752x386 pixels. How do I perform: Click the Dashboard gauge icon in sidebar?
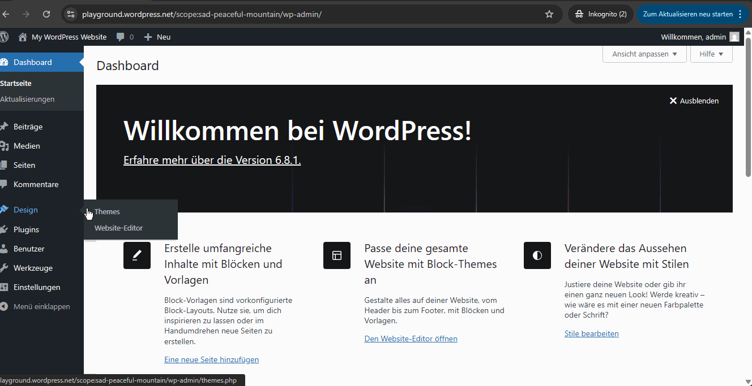(x=4, y=62)
